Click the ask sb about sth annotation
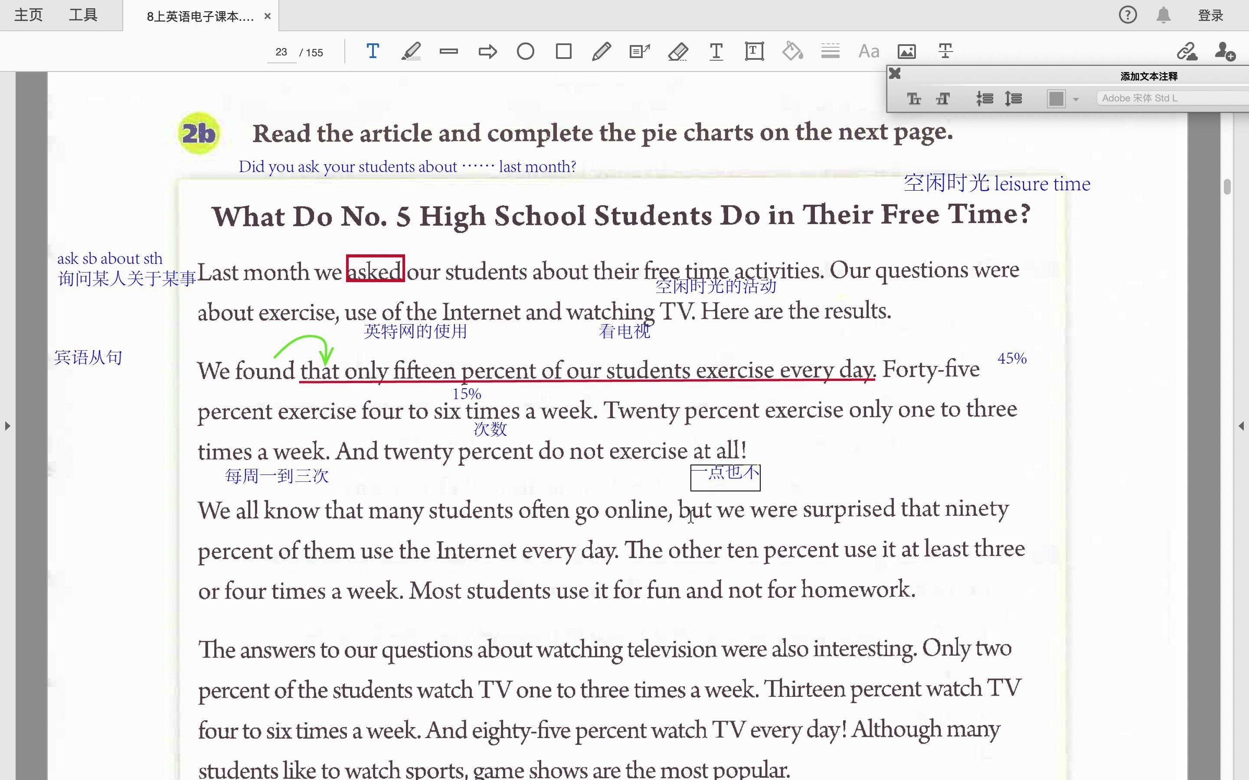Screen dimensions: 1249x780 [x=109, y=258]
